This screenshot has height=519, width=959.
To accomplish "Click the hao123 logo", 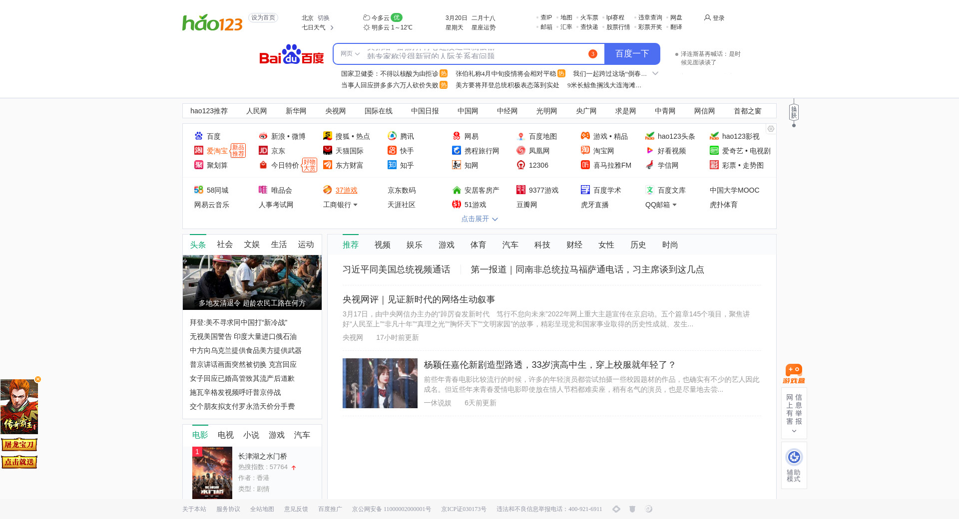I will click(x=212, y=22).
